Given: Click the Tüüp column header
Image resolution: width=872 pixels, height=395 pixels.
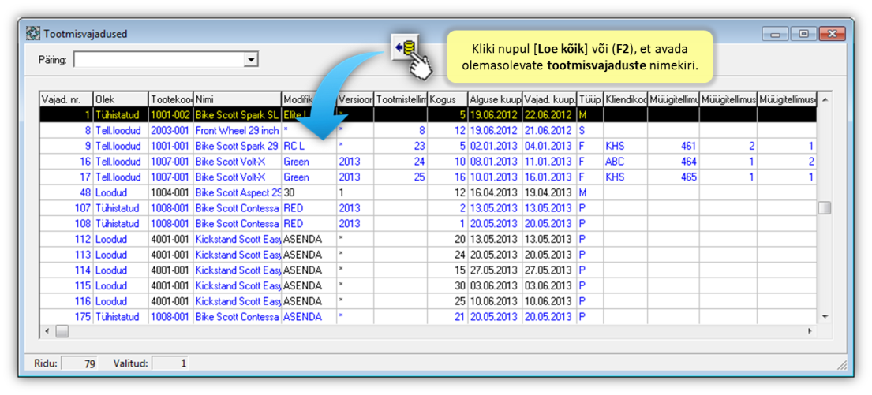Looking at the screenshot, I should (590, 99).
